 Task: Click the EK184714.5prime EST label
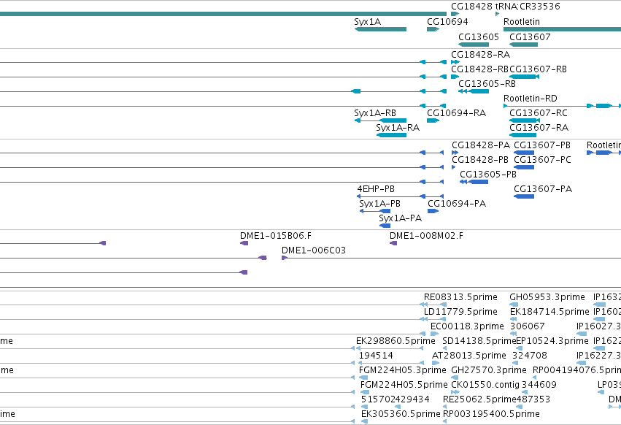click(549, 312)
